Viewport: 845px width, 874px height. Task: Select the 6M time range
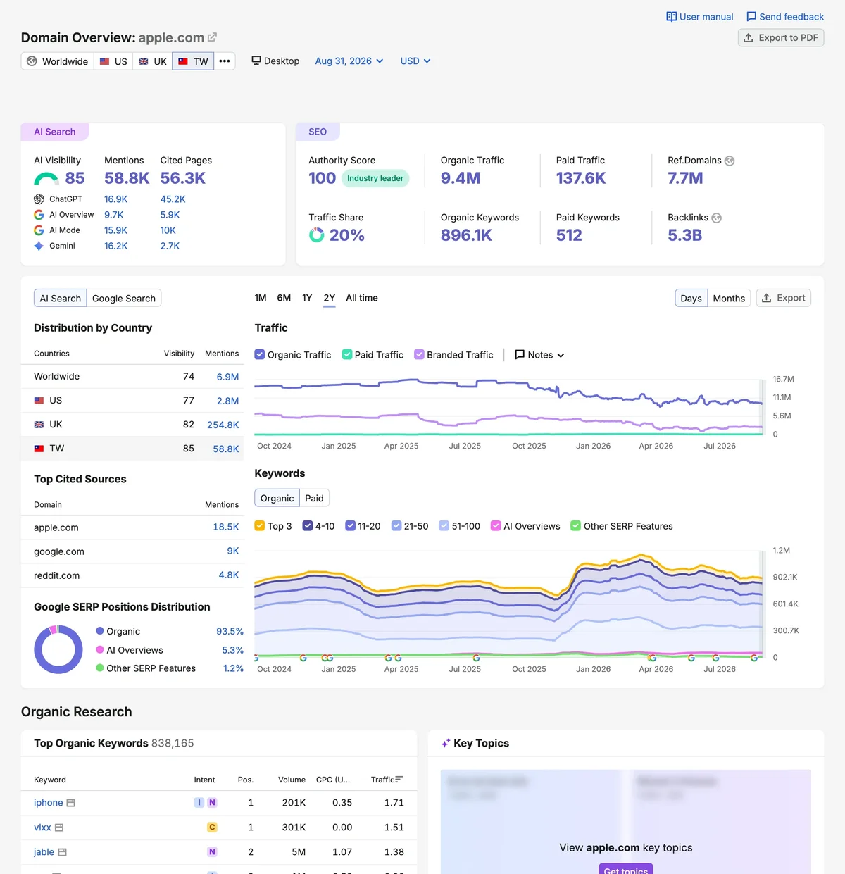pos(284,298)
